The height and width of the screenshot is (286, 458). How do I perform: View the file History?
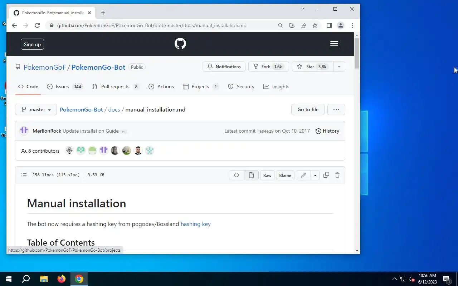coord(327,131)
